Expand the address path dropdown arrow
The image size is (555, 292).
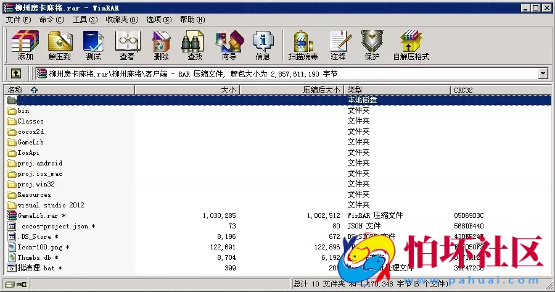[543, 73]
